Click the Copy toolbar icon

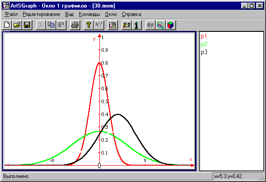pyautogui.click(x=51, y=25)
